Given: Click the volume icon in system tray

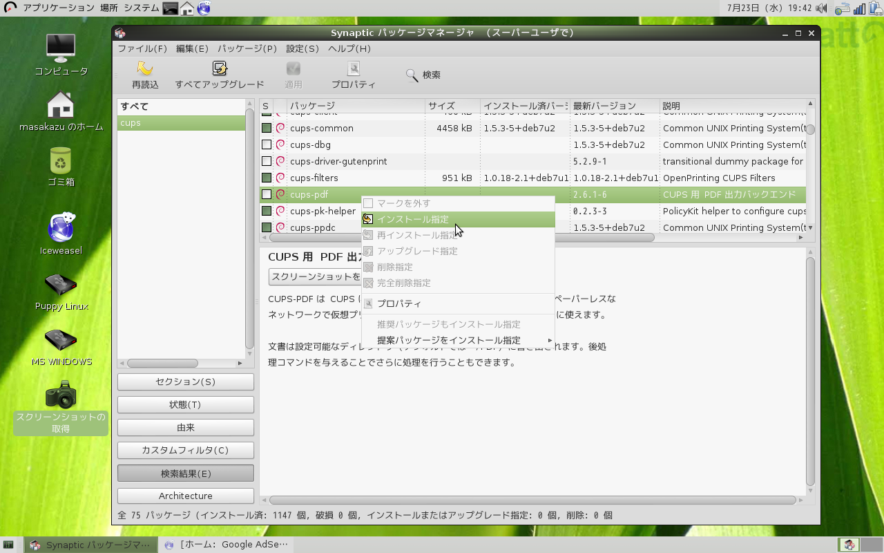Looking at the screenshot, I should [821, 8].
